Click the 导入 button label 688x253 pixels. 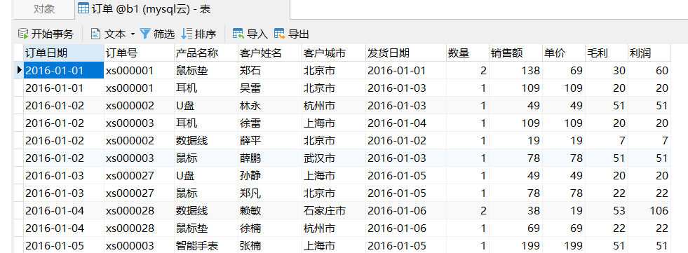257,34
